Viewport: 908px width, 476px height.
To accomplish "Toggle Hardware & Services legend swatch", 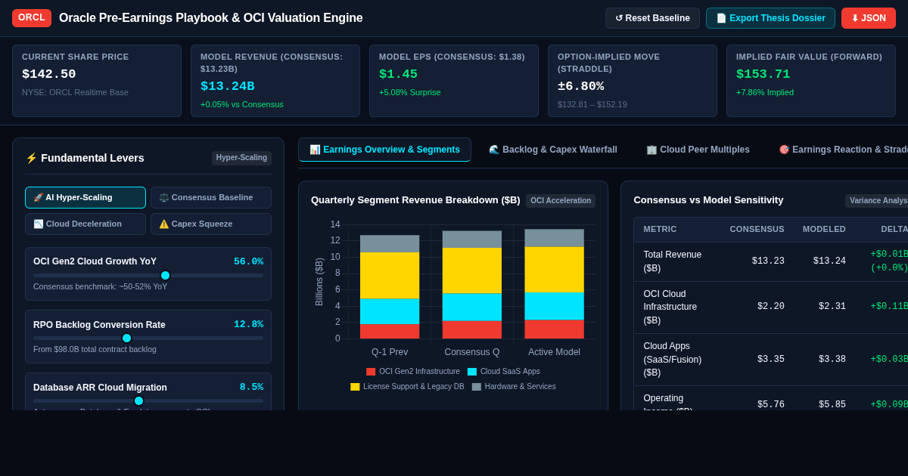I will click(x=477, y=387).
